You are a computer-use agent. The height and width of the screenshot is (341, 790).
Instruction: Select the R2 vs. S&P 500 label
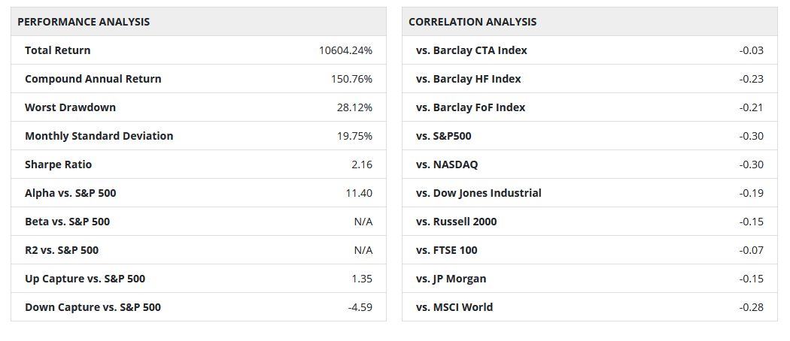(62, 250)
